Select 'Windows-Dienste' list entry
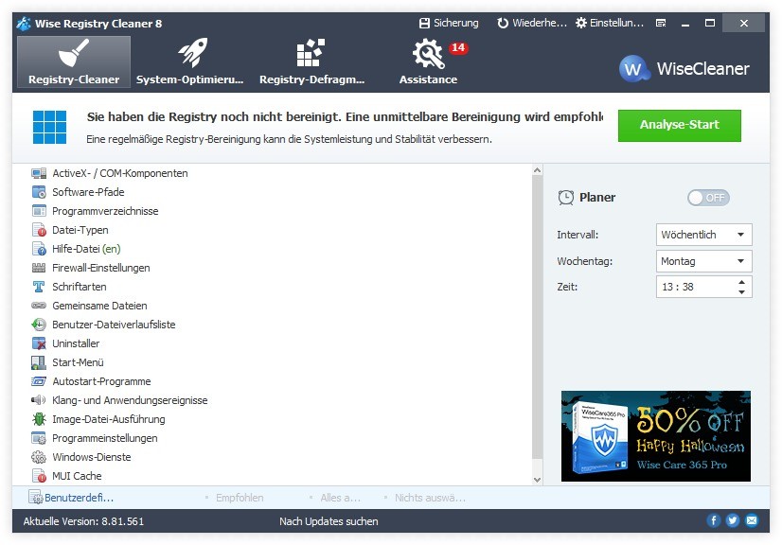This screenshot has height=545, width=782. (92, 457)
